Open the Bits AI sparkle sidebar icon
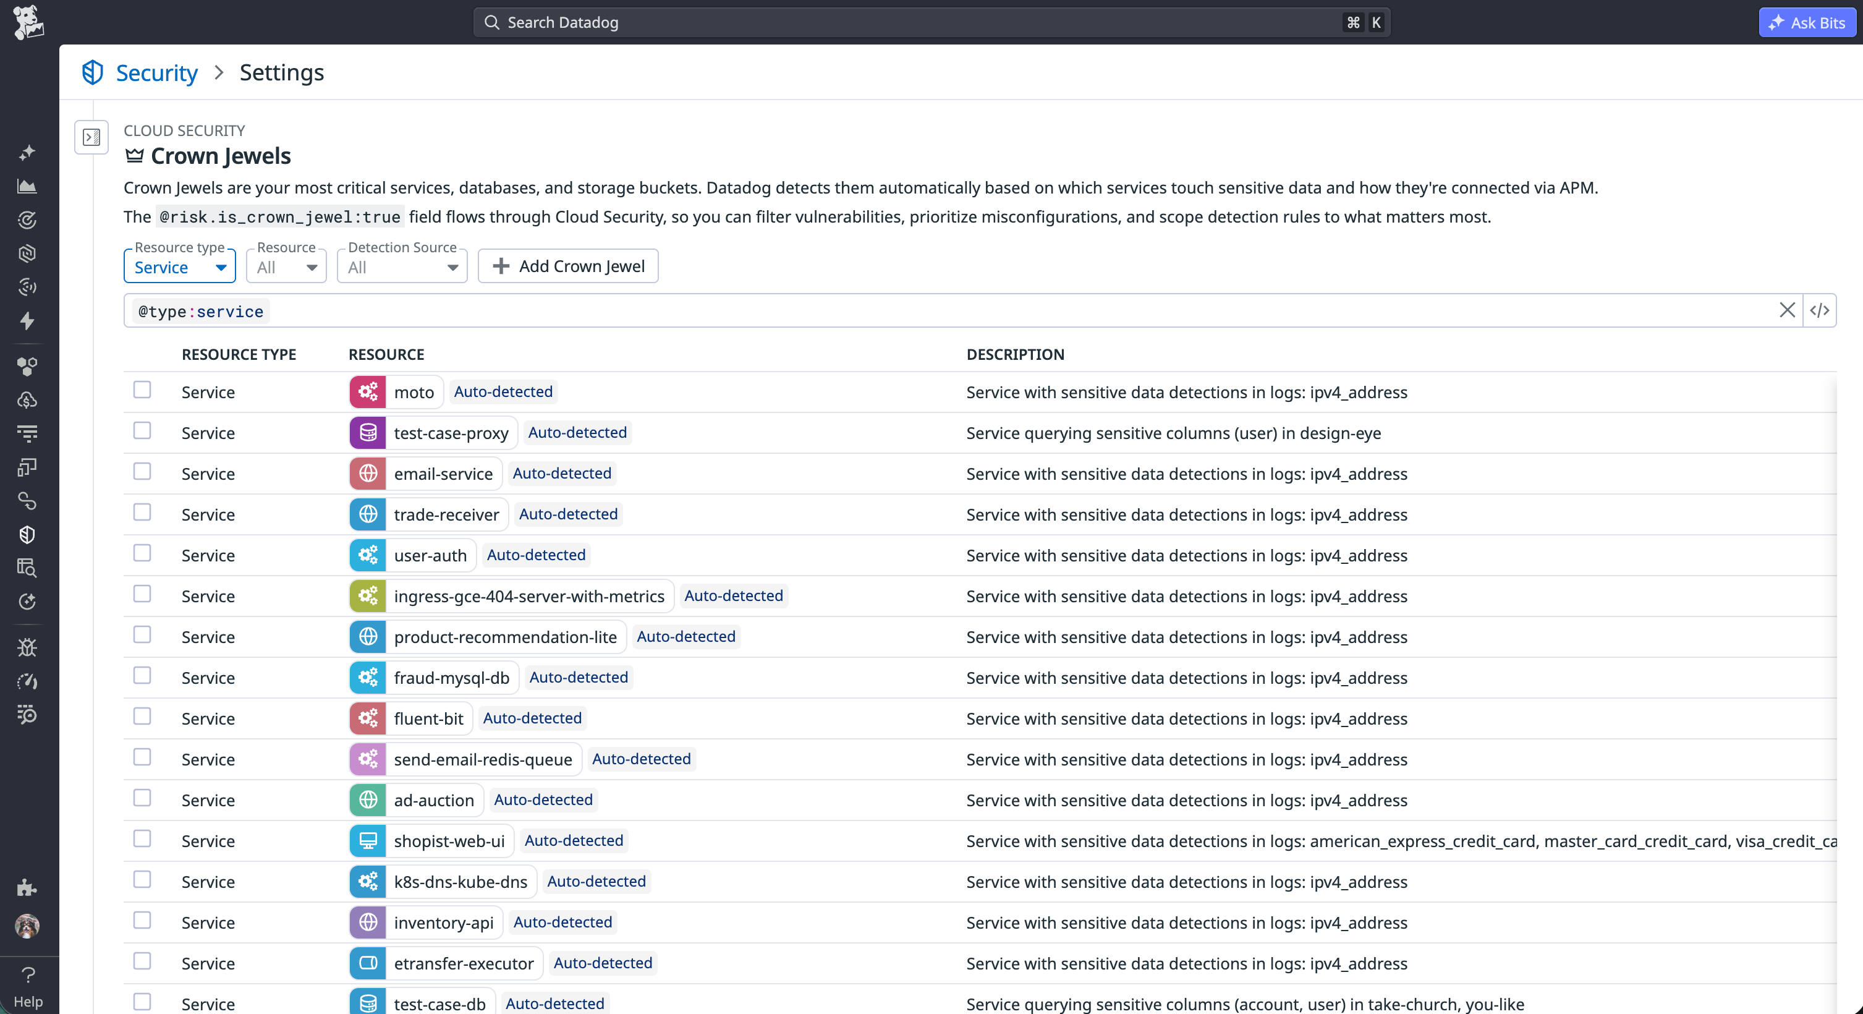 27,153
